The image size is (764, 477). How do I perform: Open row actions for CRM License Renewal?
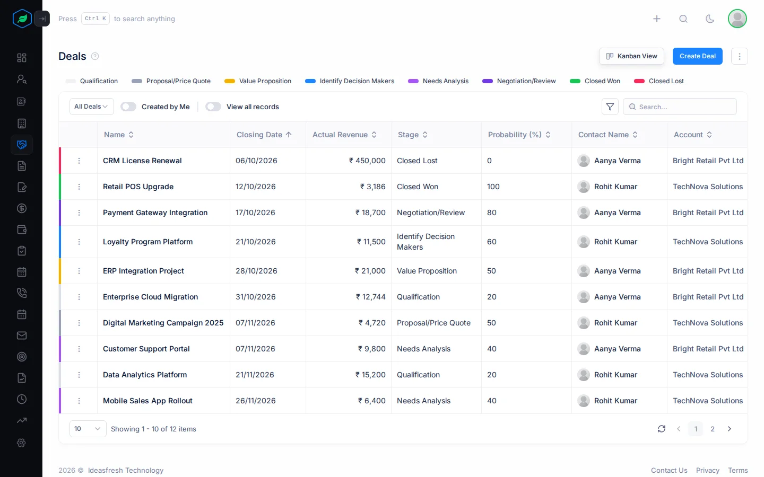point(79,161)
